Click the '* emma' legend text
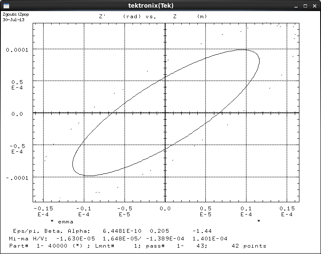 pyautogui.click(x=62, y=222)
